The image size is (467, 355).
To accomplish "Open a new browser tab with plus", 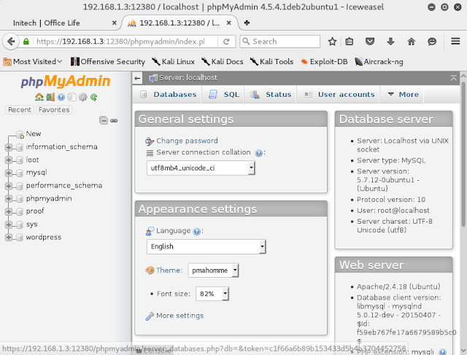I will point(247,23).
